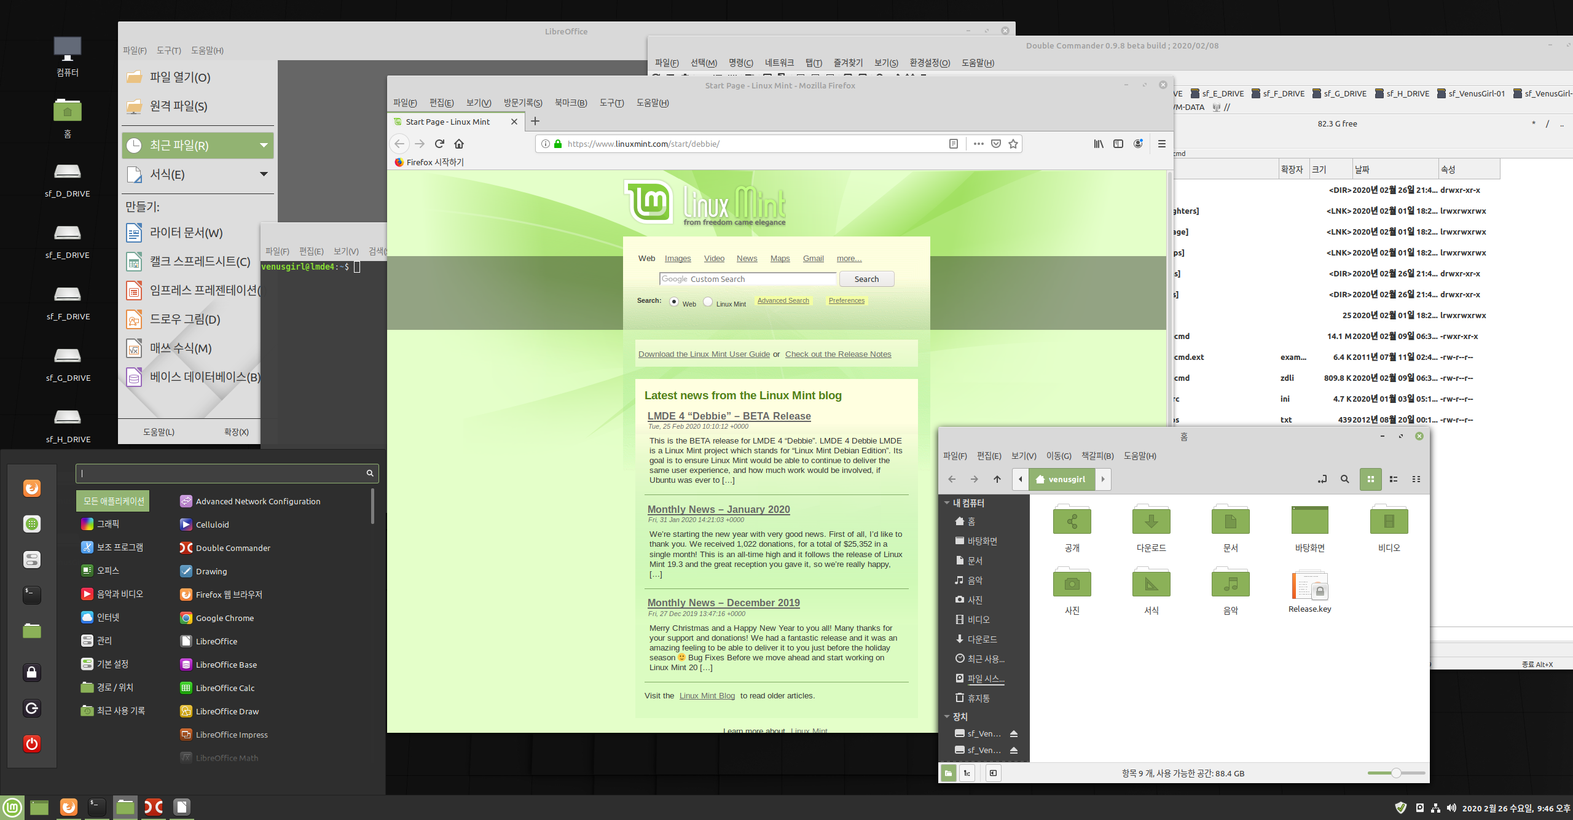Reload the Firefox page

(439, 144)
